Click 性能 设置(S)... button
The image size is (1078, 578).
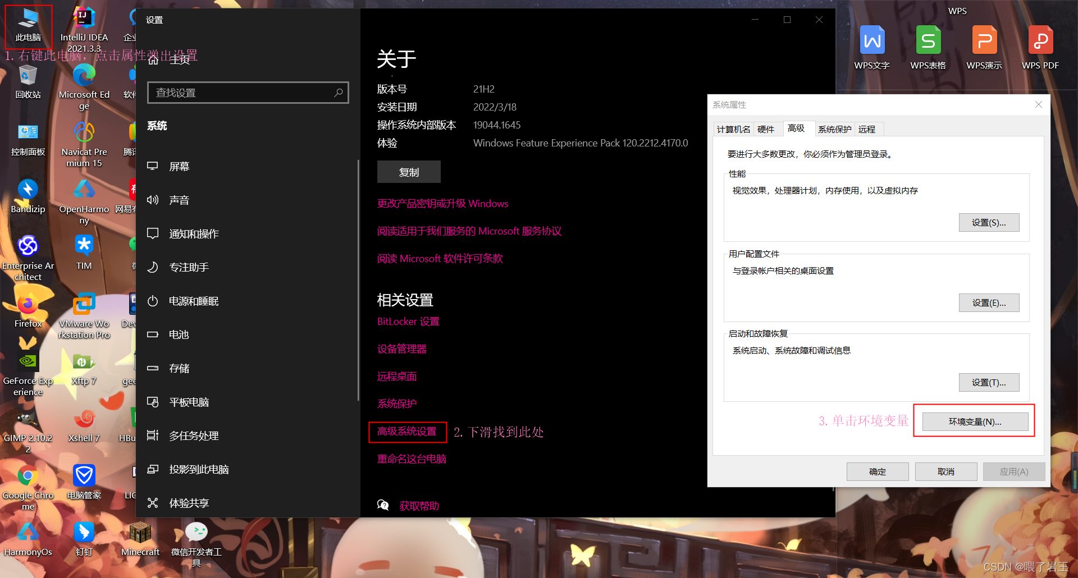[x=989, y=223]
